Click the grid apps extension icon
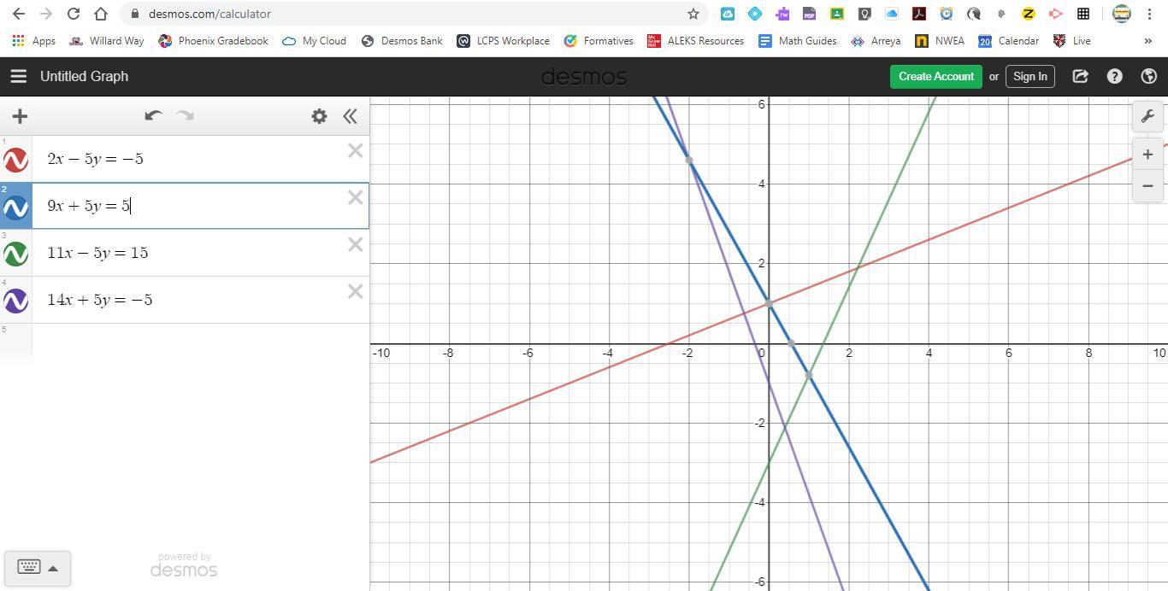This screenshot has width=1168, height=591. point(1083,14)
